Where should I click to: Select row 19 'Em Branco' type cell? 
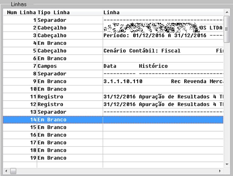pos(70,158)
